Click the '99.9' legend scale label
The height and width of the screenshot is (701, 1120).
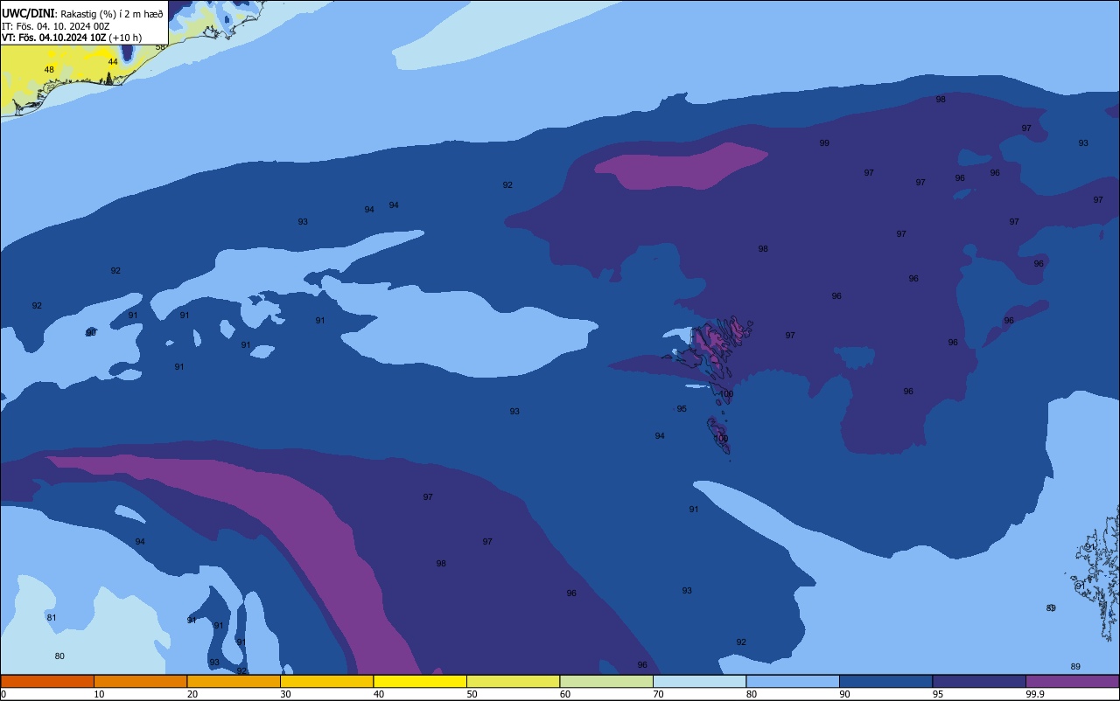(1035, 694)
